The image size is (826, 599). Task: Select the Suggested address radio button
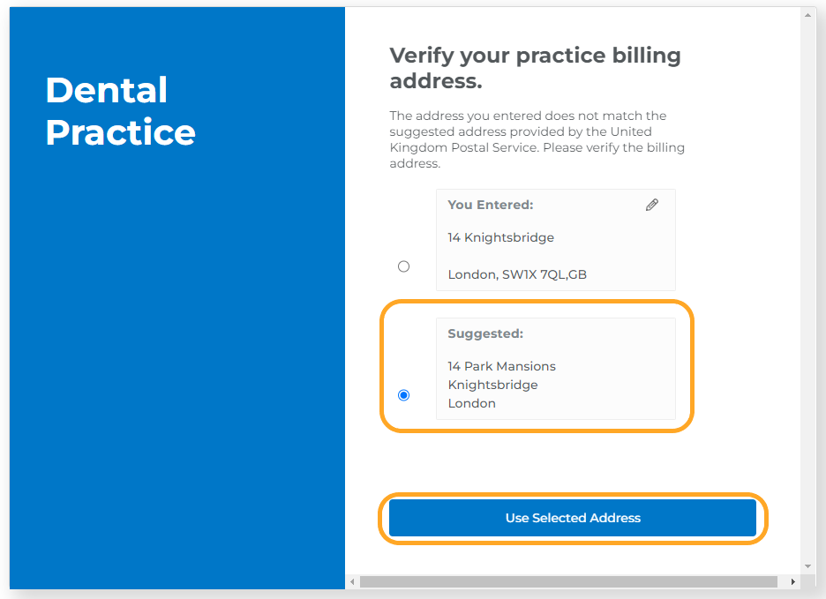403,395
